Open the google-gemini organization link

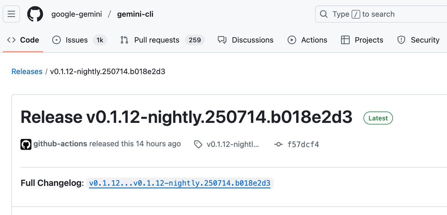click(x=77, y=14)
